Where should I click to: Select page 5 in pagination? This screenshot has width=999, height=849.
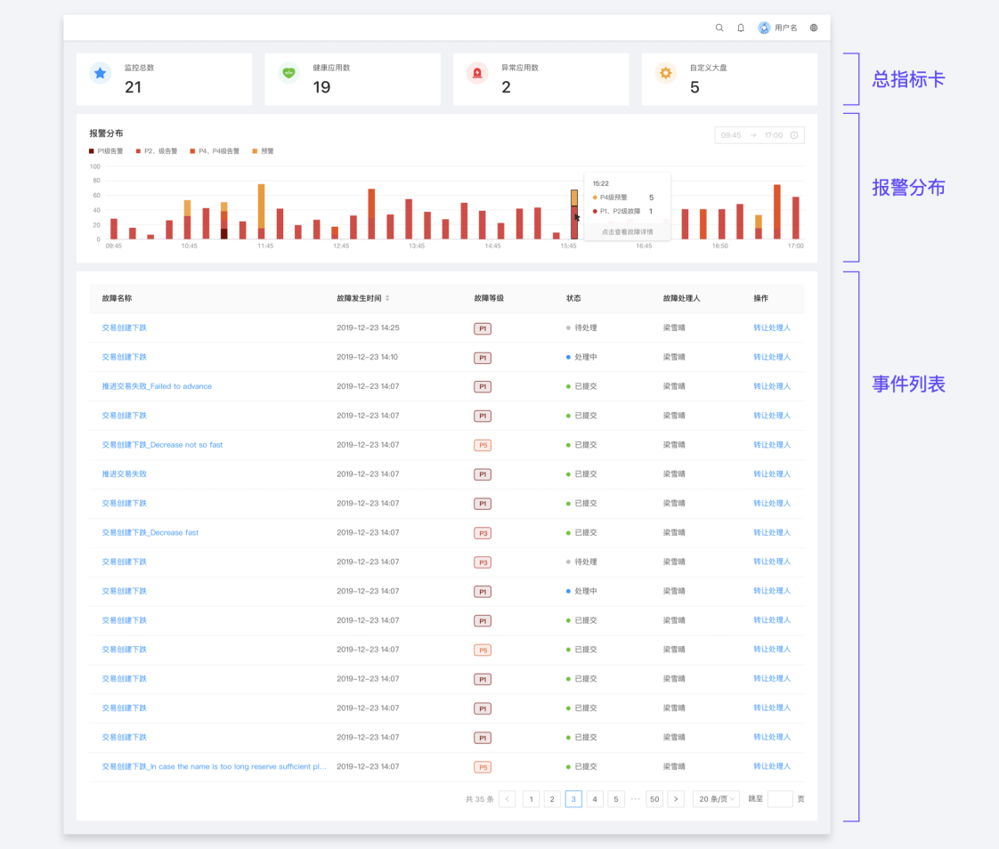616,798
